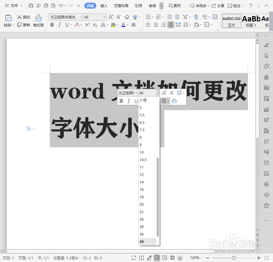
Task: Enable eye-protection mode in status bar
Action: (180, 258)
